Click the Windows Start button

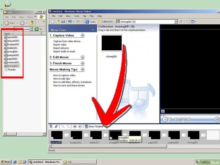tap(6, 162)
